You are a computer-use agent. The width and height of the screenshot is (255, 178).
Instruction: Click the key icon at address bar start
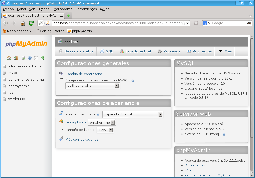41,23
